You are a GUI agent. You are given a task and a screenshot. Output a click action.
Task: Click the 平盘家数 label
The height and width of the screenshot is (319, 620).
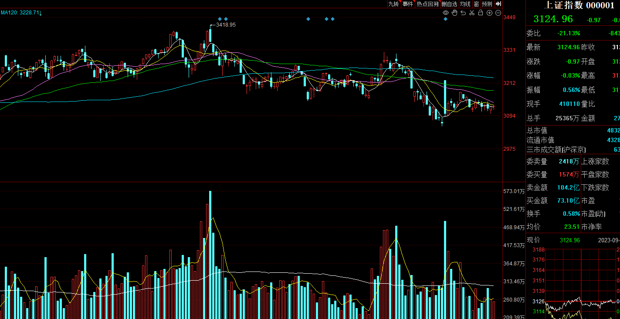[x=595, y=175]
